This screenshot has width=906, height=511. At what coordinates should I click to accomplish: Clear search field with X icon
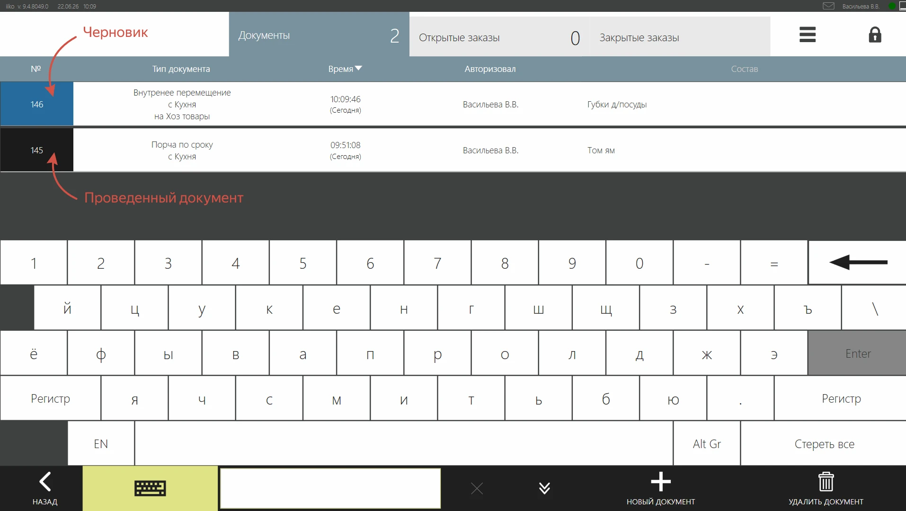[477, 488]
